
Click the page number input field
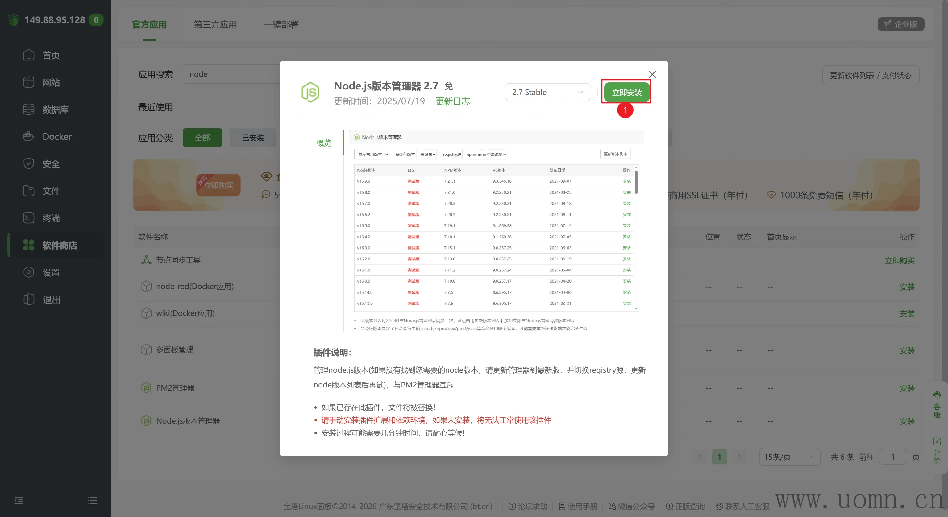892,457
